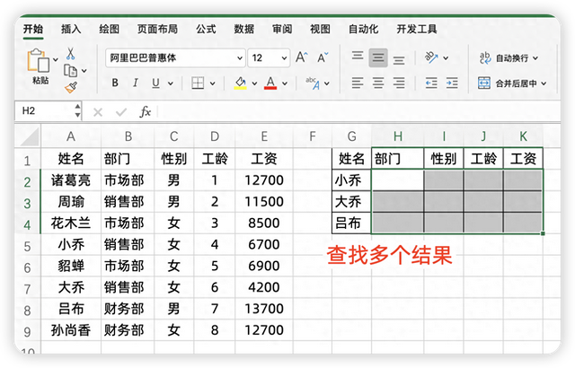Image resolution: width=575 pixels, height=368 pixels.
Task: Switch to the 开始 tab
Action: [x=33, y=29]
